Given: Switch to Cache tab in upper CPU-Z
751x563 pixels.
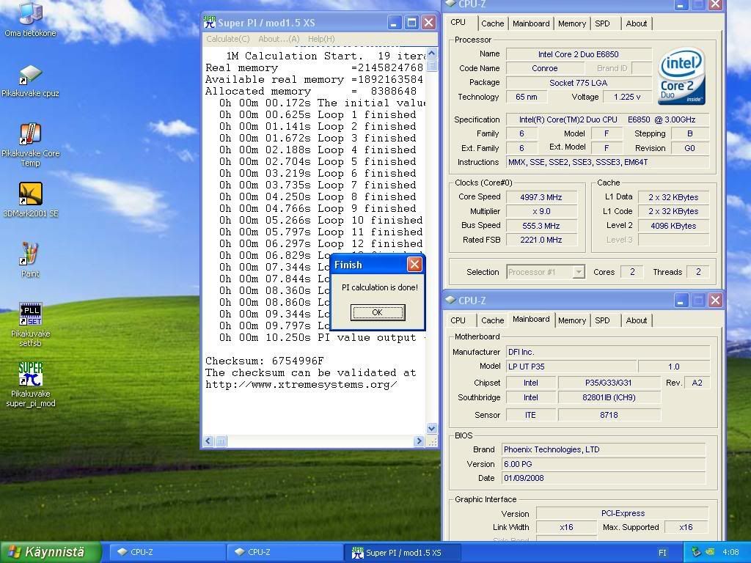Looking at the screenshot, I should [492, 23].
